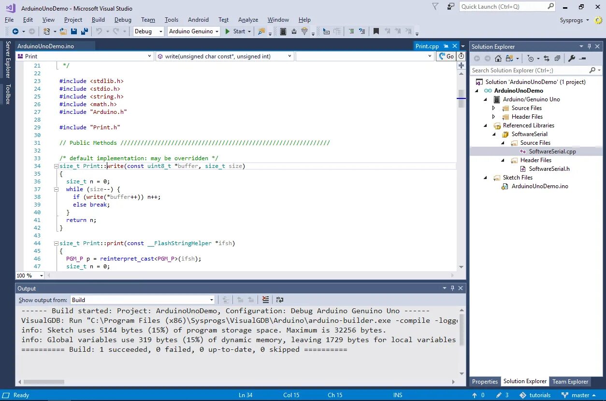Click the switch views icon in Solution Explorer
Viewport: 606px width, 401px height.
coord(509,58)
